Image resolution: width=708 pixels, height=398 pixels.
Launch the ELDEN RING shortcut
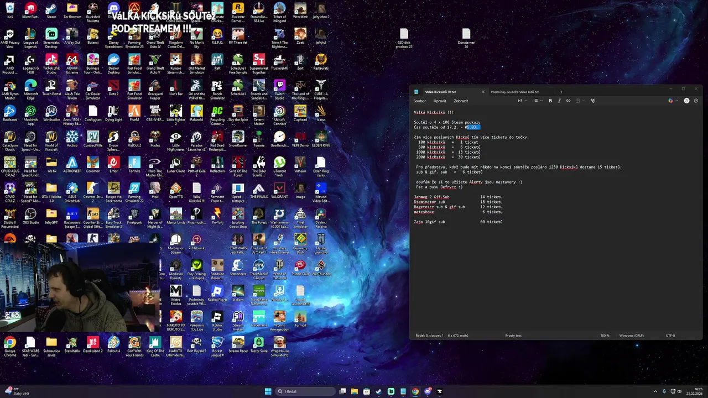tap(321, 139)
